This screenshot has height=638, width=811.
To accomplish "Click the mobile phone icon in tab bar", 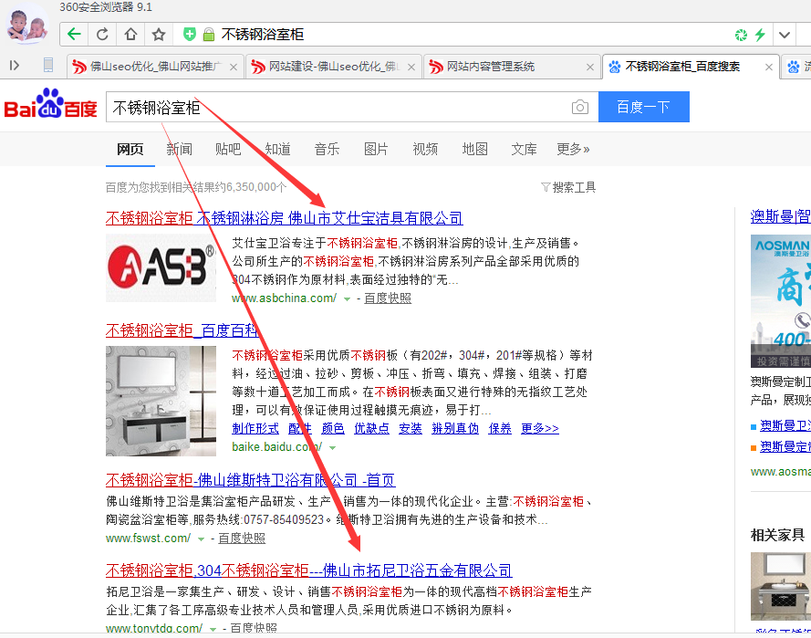I will coord(48,65).
